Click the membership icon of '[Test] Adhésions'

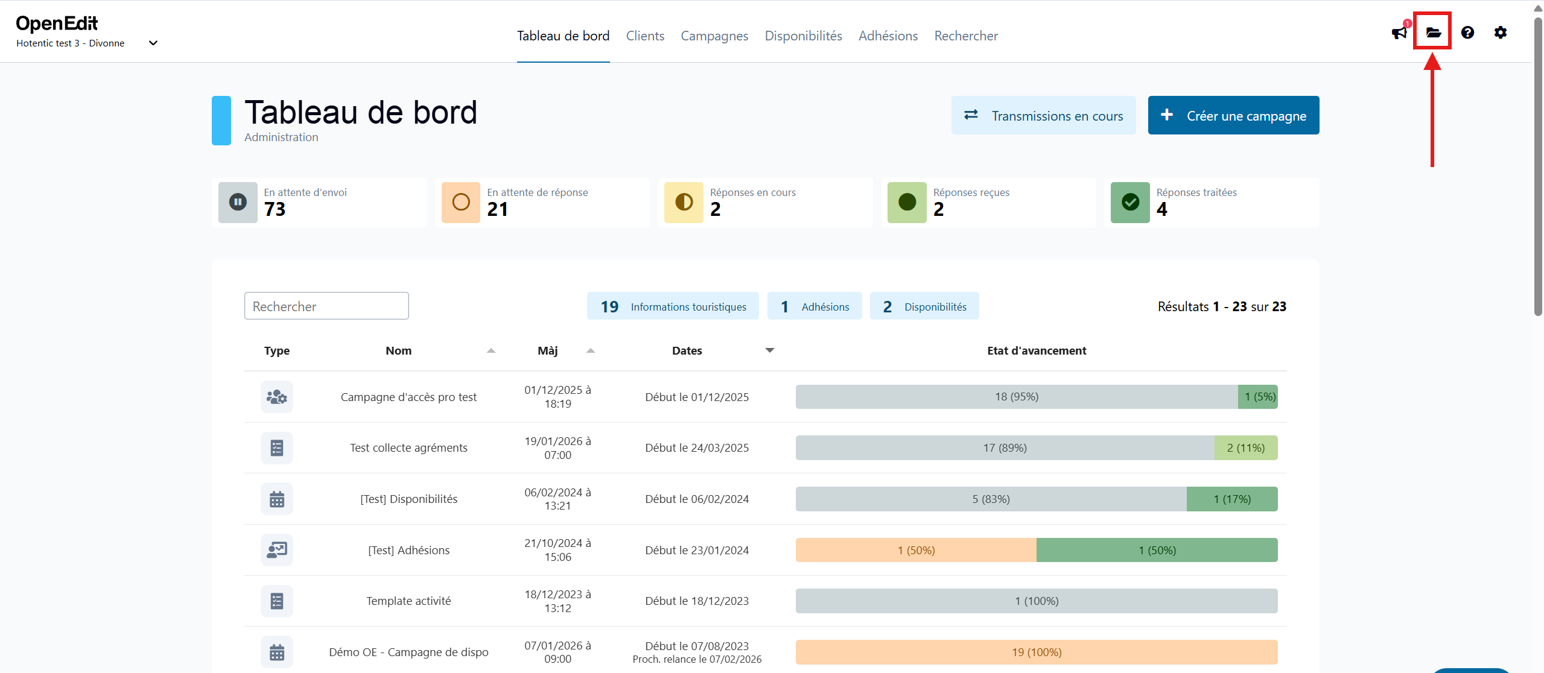(276, 549)
